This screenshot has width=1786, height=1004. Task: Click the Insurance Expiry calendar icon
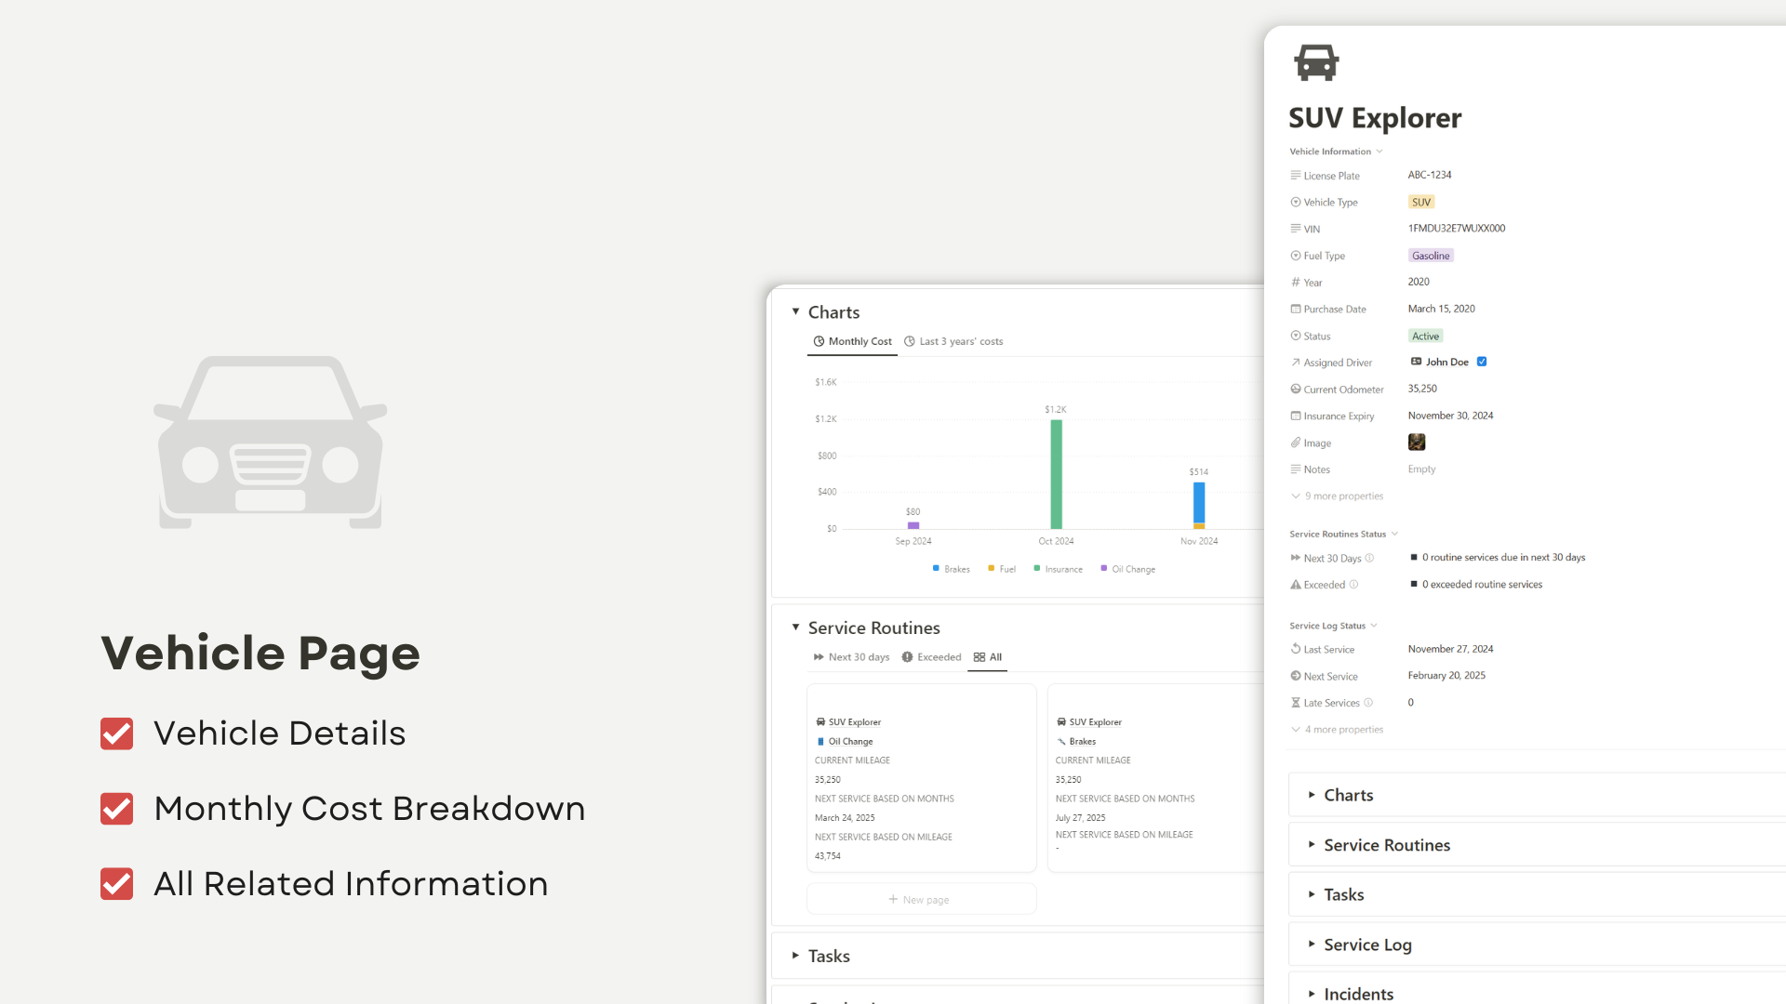pos(1295,416)
